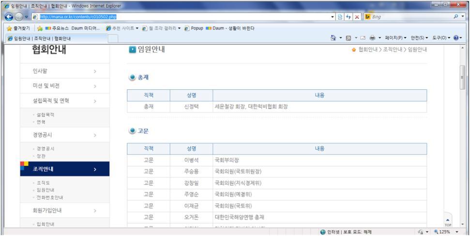Open the 정관 sub-link
470x236 pixels.
tap(41, 156)
